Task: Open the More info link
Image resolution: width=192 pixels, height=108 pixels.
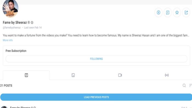Action: [8, 40]
